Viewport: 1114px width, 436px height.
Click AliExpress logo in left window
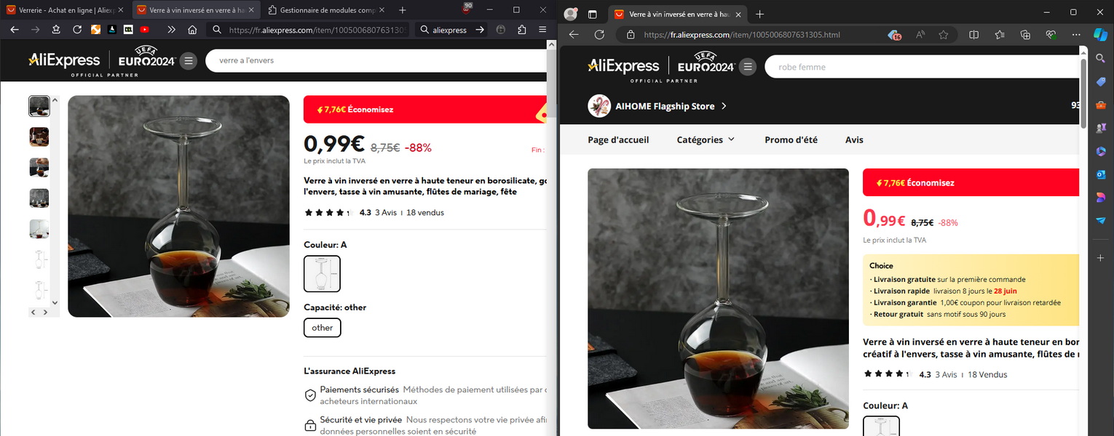click(x=64, y=61)
